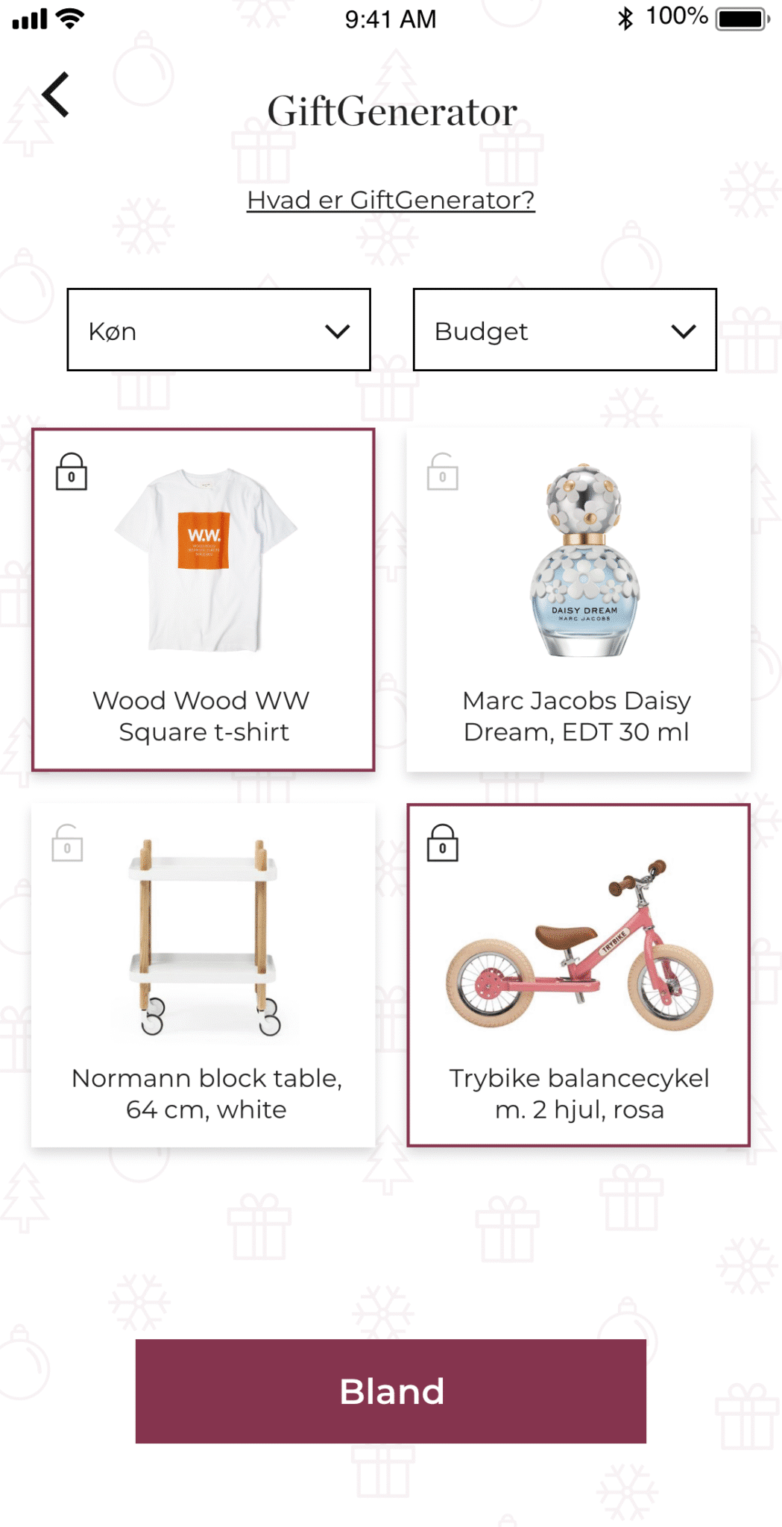
Task: Unlock the Wood Wood t-shirt lock icon
Action: coord(72,472)
